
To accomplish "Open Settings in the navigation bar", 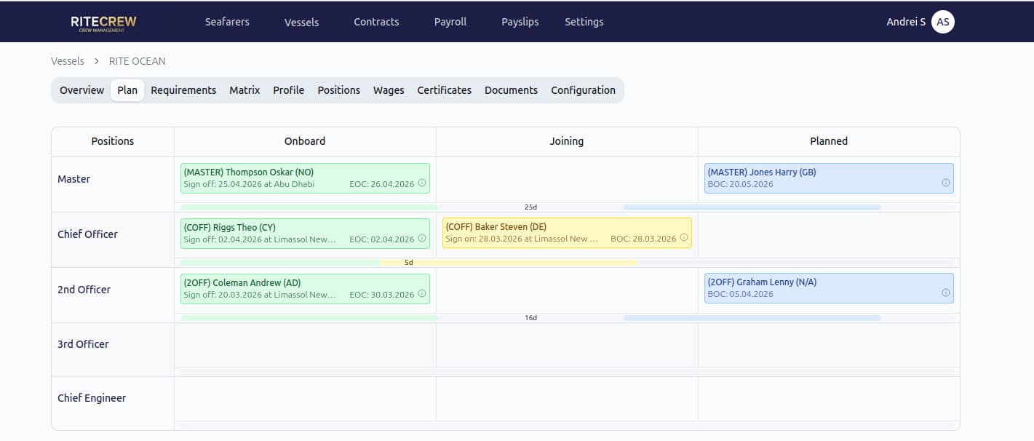I will coord(584,22).
